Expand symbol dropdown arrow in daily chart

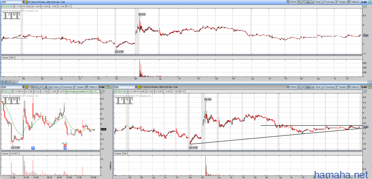(x=23, y=87)
